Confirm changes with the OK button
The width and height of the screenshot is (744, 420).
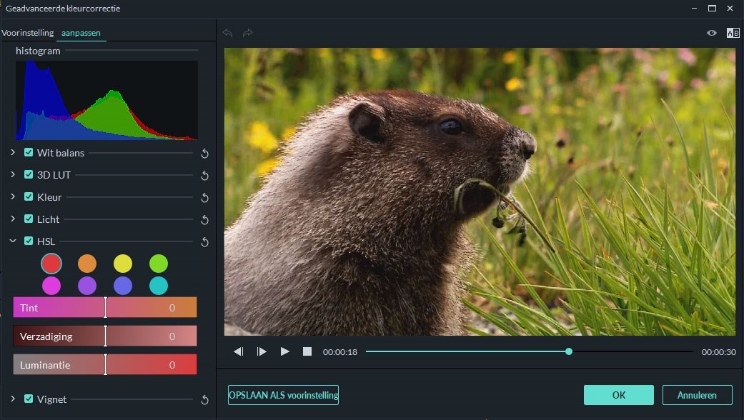pos(619,395)
